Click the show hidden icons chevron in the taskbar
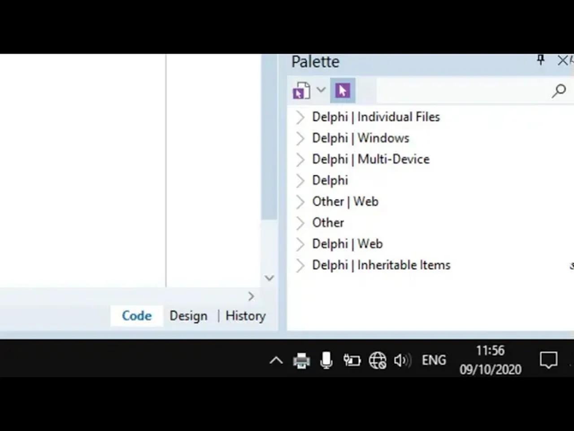Image resolution: width=574 pixels, height=431 pixels. pyautogui.click(x=276, y=360)
